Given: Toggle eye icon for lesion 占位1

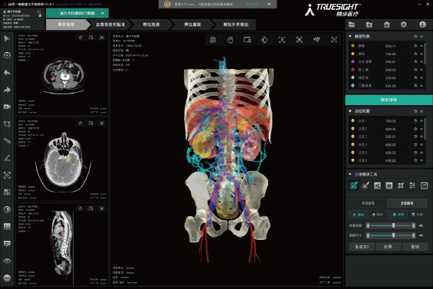Looking at the screenshot, I should point(422,121).
